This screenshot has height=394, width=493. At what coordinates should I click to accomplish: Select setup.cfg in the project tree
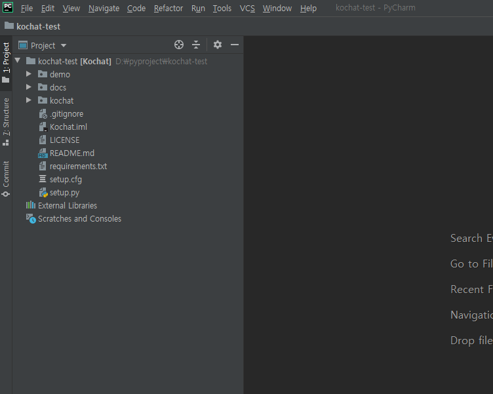tap(66, 179)
